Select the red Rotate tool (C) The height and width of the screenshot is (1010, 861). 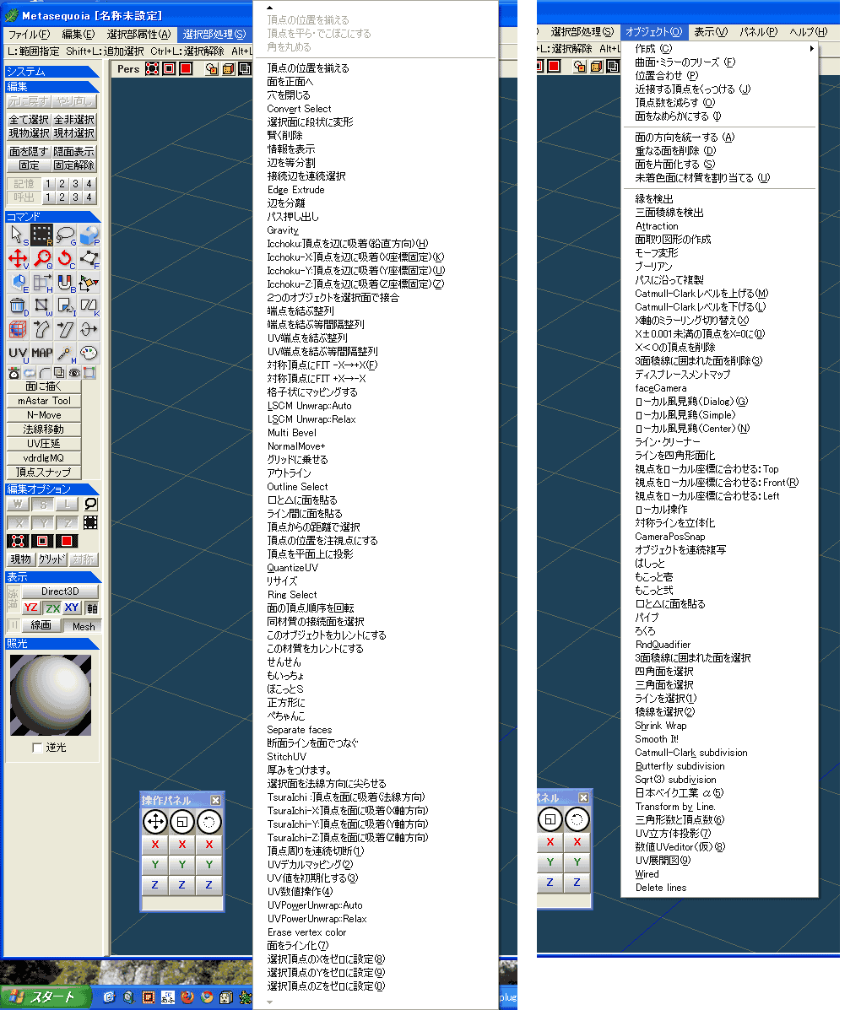pos(66,259)
